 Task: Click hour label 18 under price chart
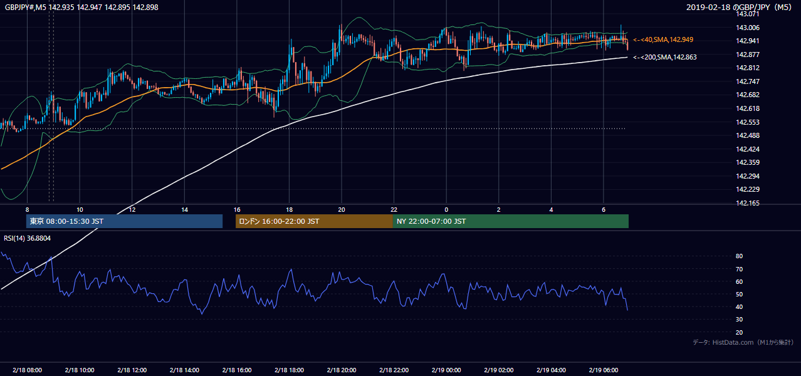[x=289, y=209]
